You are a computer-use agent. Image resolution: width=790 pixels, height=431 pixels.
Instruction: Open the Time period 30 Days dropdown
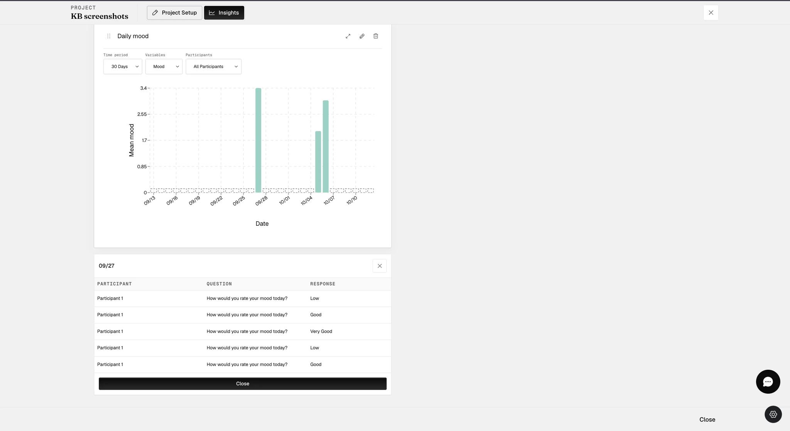(x=123, y=67)
